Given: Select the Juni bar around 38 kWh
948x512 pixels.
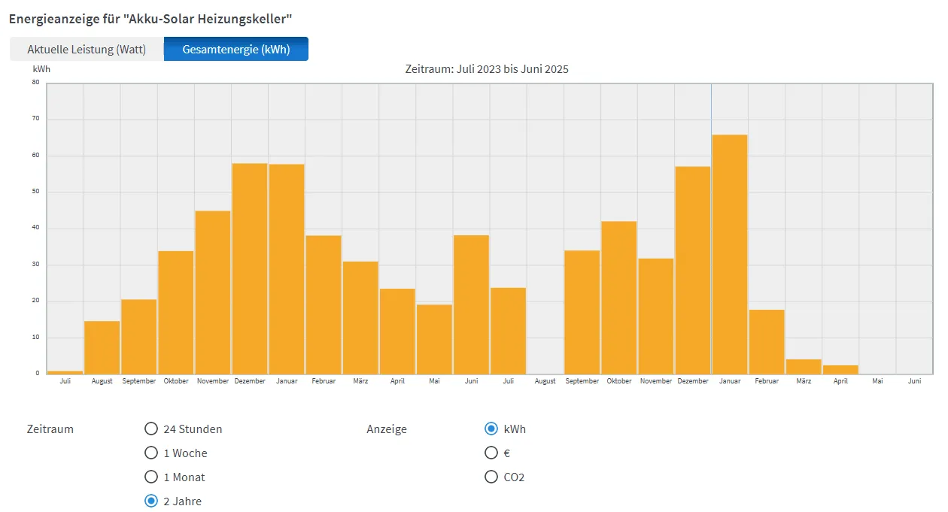Looking at the screenshot, I should click(471, 304).
